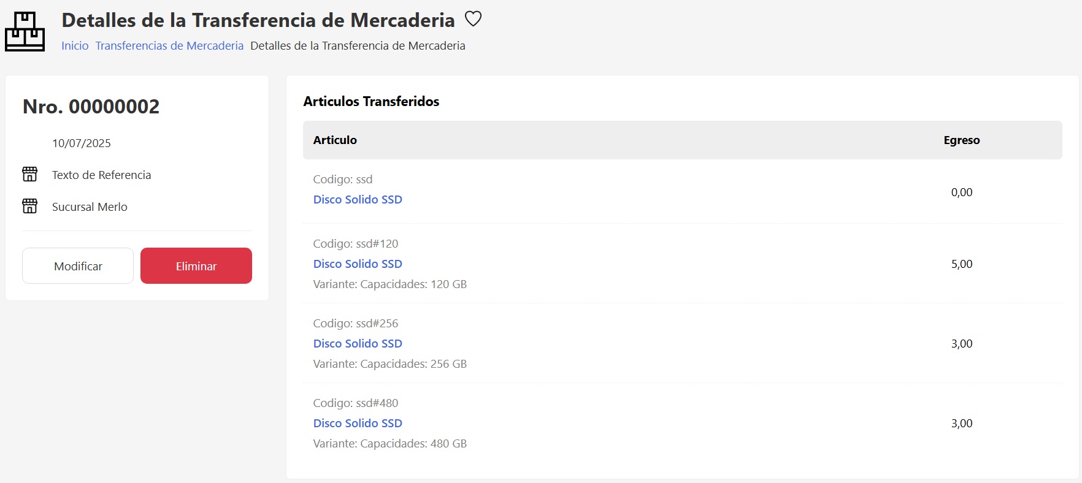Open the Transferencias de Mercaderia breadcrumb link
Screen dimensions: 1082x483
[169, 45]
